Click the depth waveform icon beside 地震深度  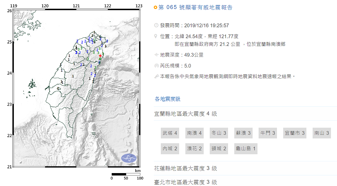point(156,55)
